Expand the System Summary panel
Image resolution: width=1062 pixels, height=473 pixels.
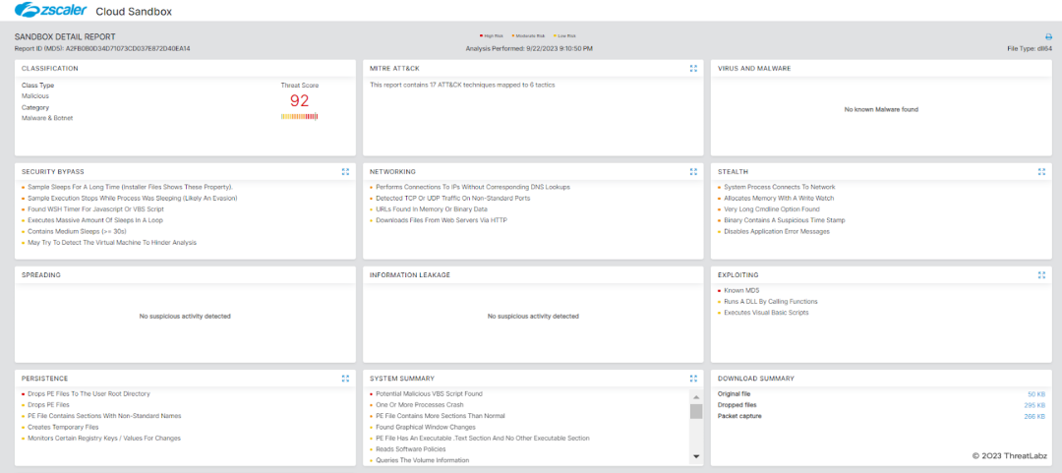(693, 378)
